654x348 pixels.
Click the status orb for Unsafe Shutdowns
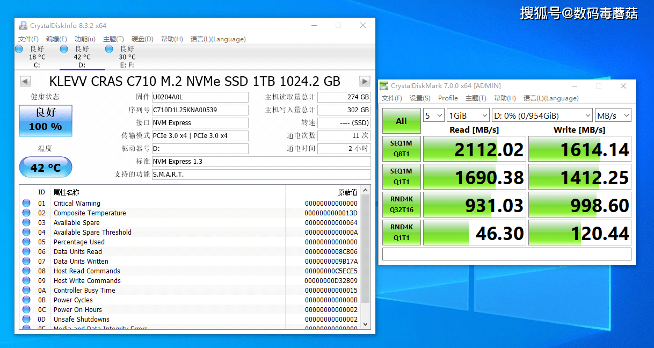click(26, 320)
